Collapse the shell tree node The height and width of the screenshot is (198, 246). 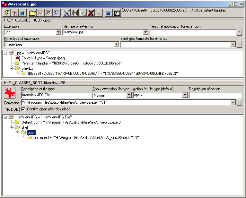pos(12,127)
